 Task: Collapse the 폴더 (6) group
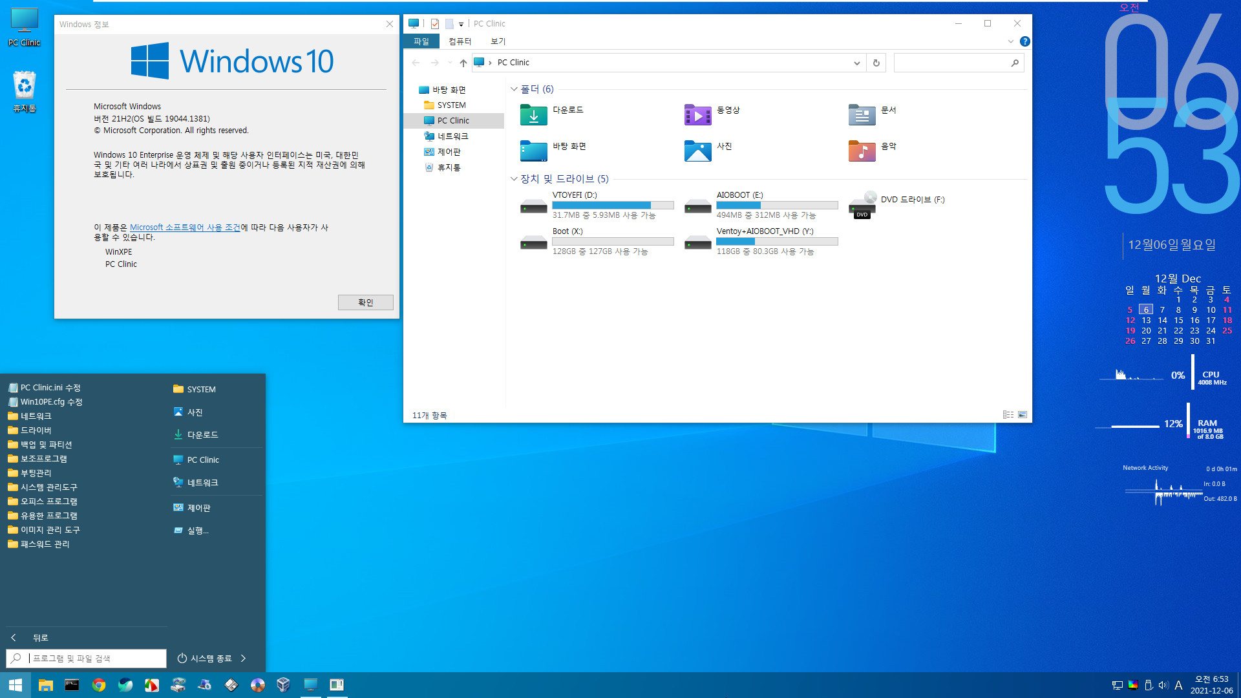pos(514,89)
